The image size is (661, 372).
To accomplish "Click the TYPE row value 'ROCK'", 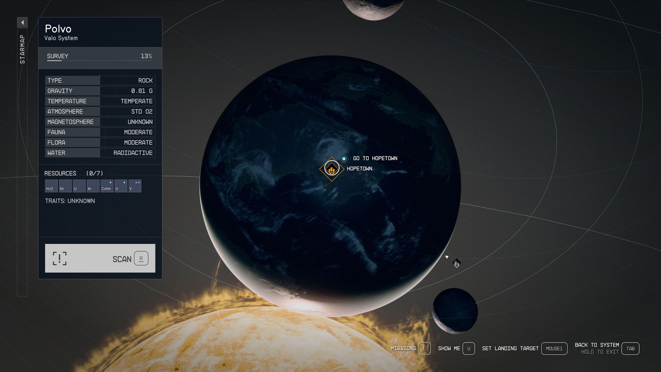I will [x=145, y=81].
